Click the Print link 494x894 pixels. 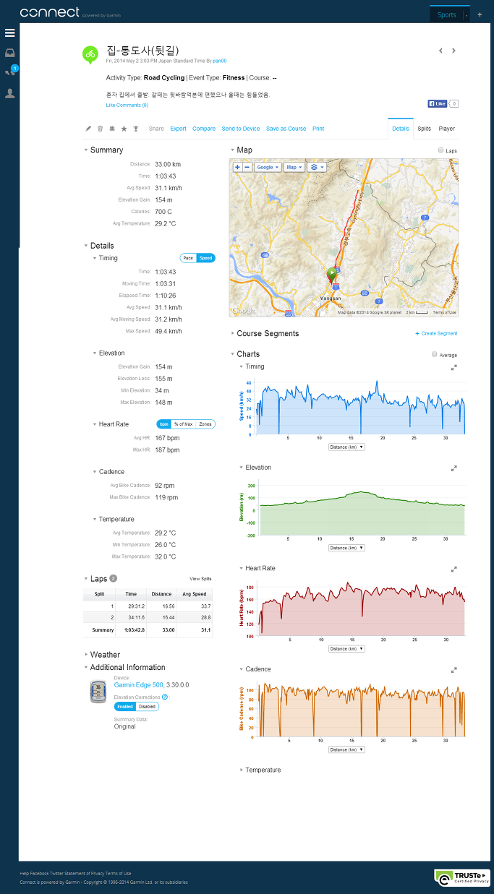coord(318,129)
